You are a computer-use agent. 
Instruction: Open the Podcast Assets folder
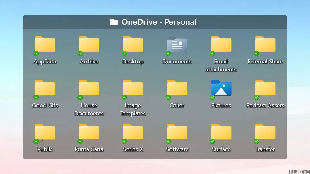pyautogui.click(x=265, y=88)
